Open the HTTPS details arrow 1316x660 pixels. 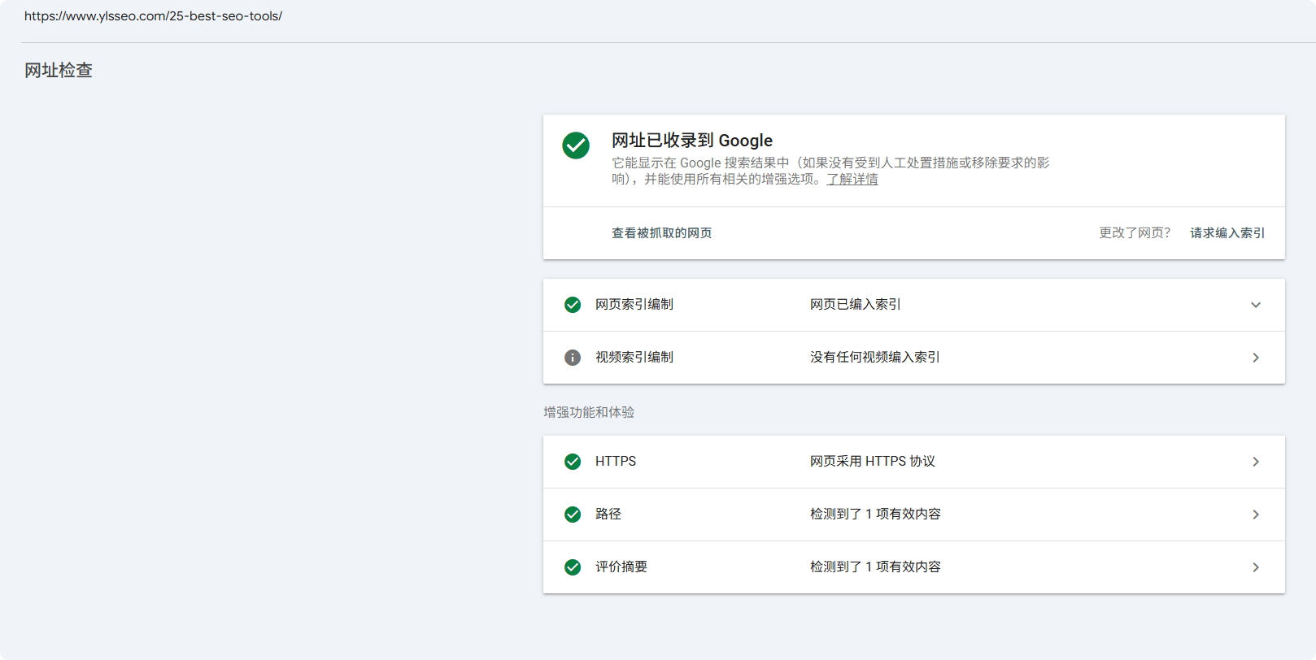coord(1256,462)
